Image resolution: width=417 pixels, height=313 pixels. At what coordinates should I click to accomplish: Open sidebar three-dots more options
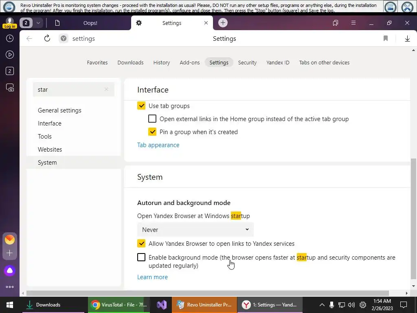coord(10,287)
